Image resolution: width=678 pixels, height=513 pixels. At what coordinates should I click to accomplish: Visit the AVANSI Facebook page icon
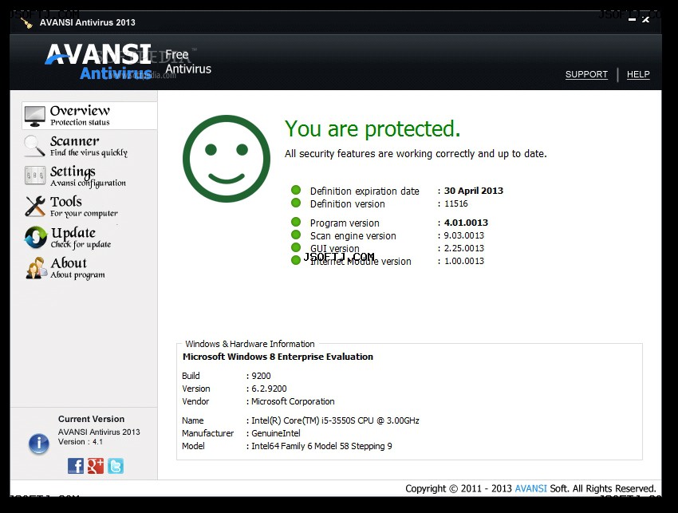tap(76, 466)
